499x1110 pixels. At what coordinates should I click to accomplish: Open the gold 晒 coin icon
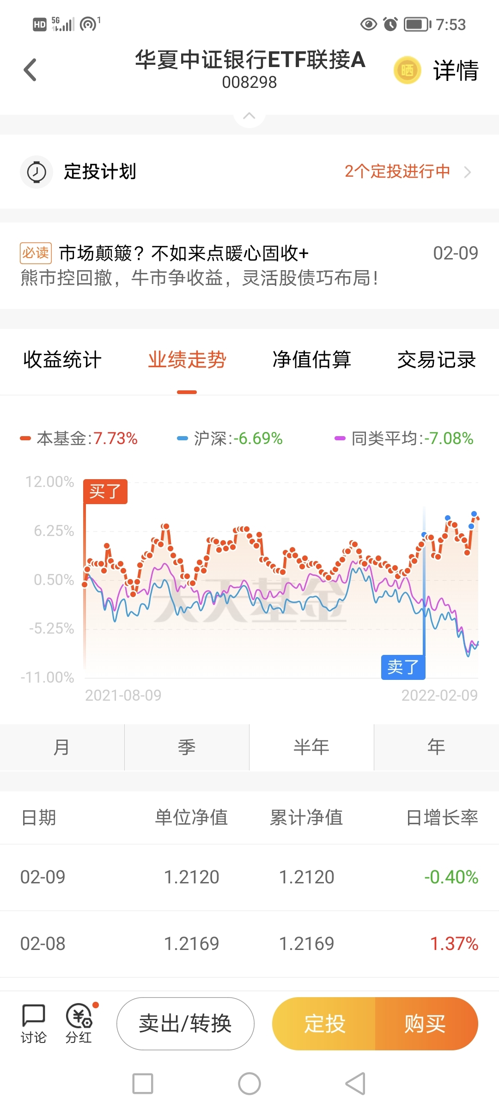407,70
